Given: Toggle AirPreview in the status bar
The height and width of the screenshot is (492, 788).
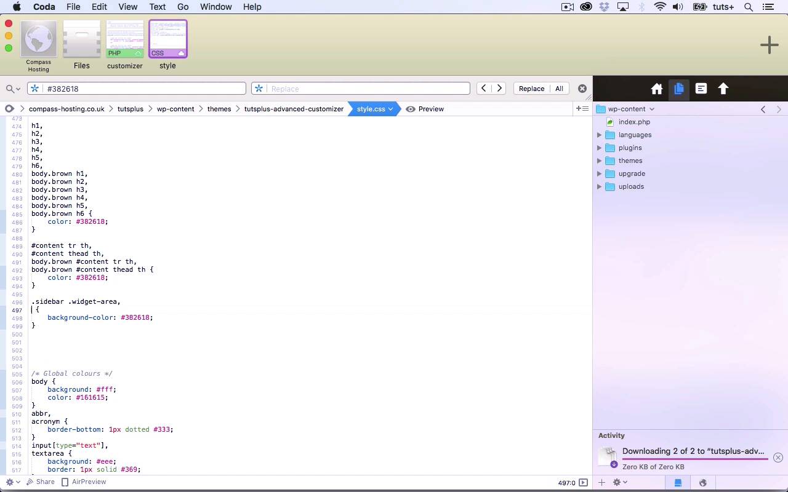Looking at the screenshot, I should (84, 482).
